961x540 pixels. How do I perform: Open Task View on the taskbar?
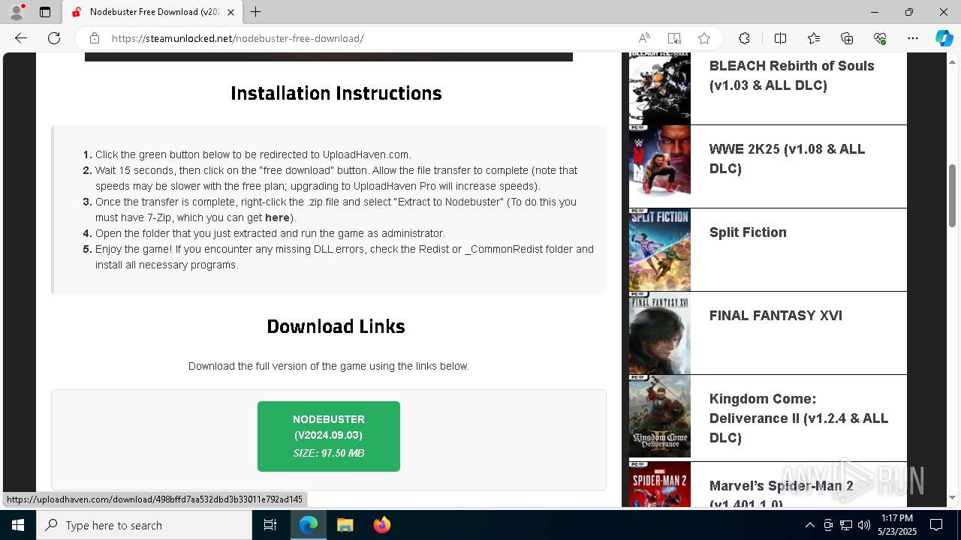(x=270, y=525)
